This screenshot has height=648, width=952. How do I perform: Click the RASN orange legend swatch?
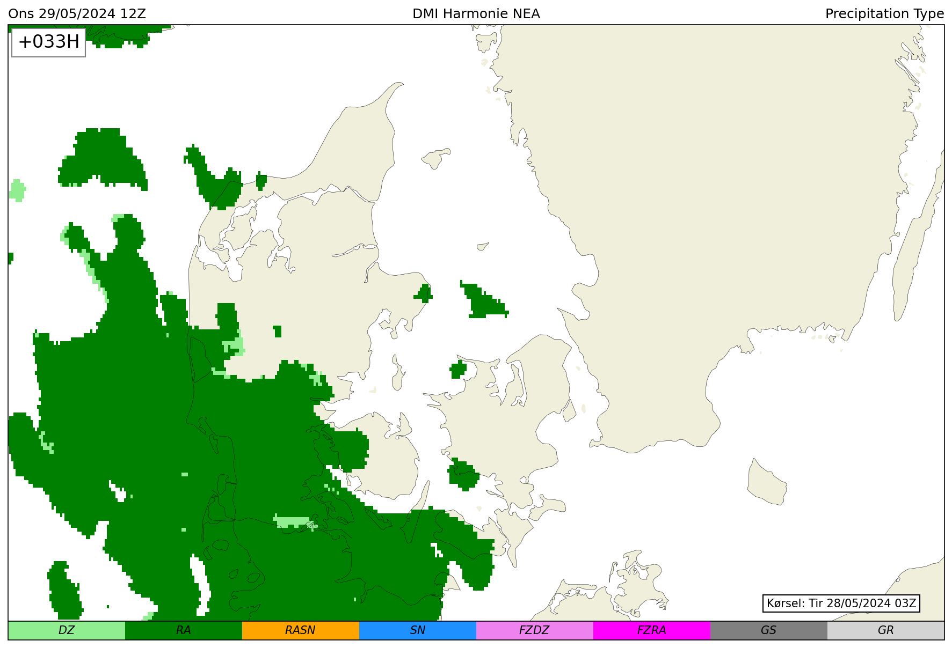click(301, 630)
